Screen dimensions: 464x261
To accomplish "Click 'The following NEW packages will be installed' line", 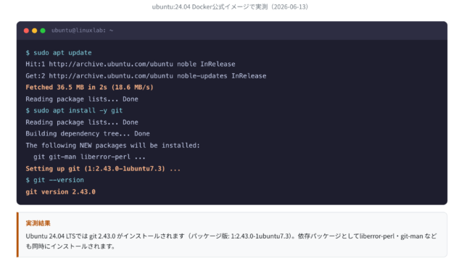I will (113, 145).
